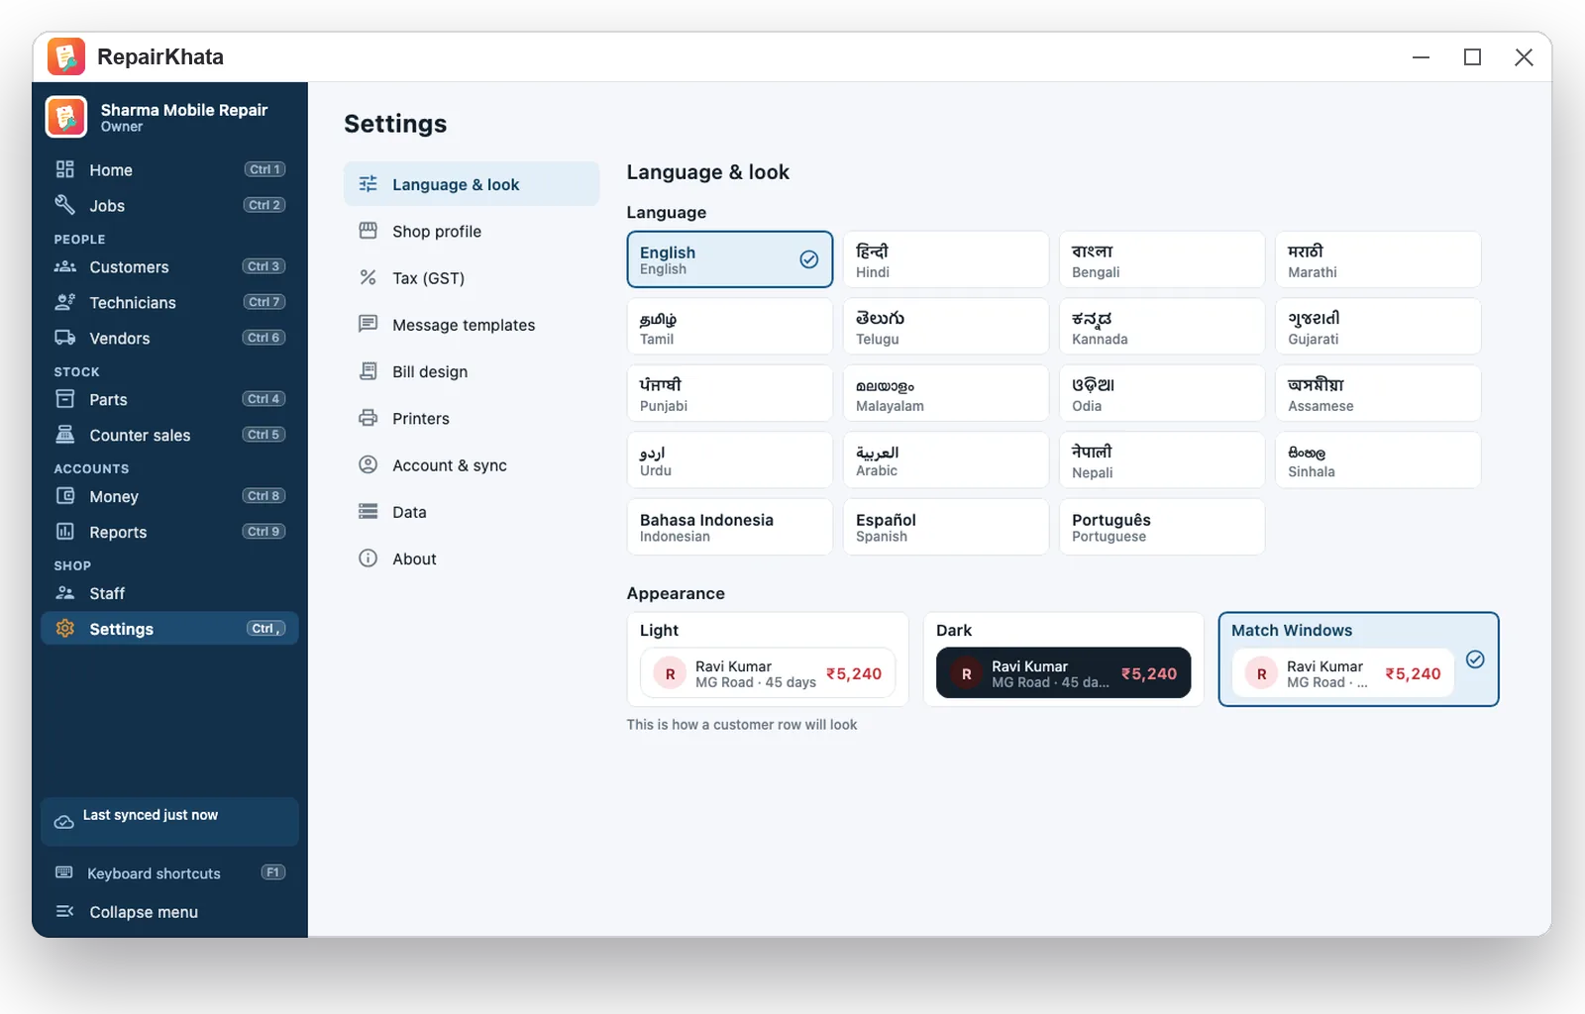Open Keyboard shortcuts label in sidebar
Image resolution: width=1585 pixels, height=1014 pixels.
(154, 873)
